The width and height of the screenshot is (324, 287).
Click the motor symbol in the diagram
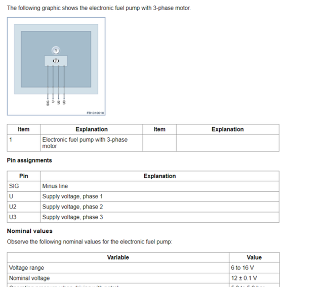(x=56, y=61)
